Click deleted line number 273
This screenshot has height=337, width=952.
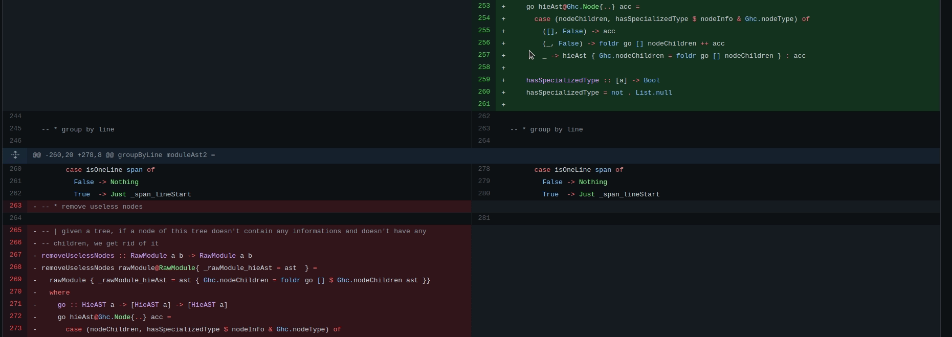15,329
